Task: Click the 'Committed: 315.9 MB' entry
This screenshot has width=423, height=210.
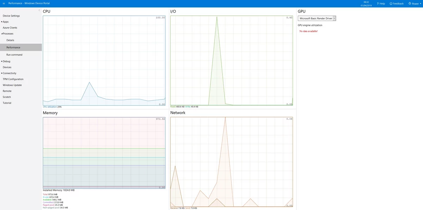Action: tap(53, 203)
